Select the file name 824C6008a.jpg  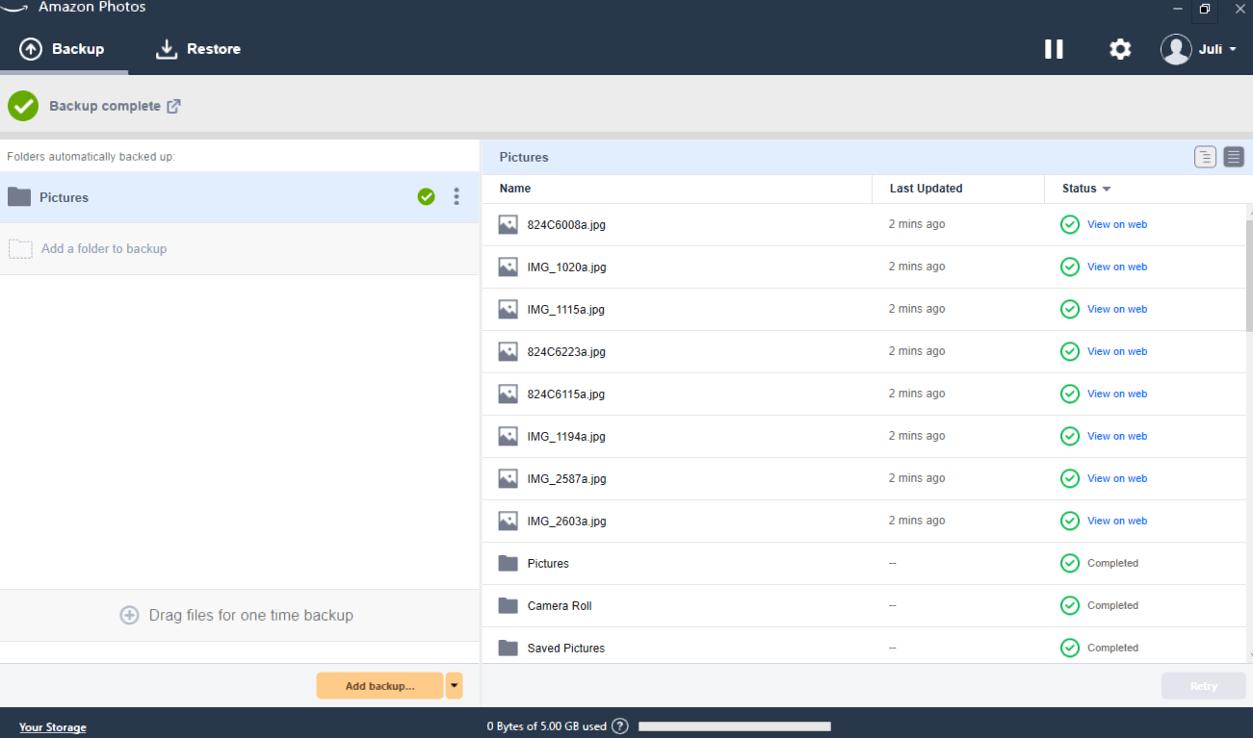click(566, 225)
